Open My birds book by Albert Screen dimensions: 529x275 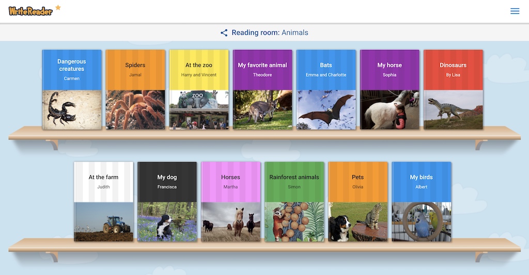(x=422, y=202)
